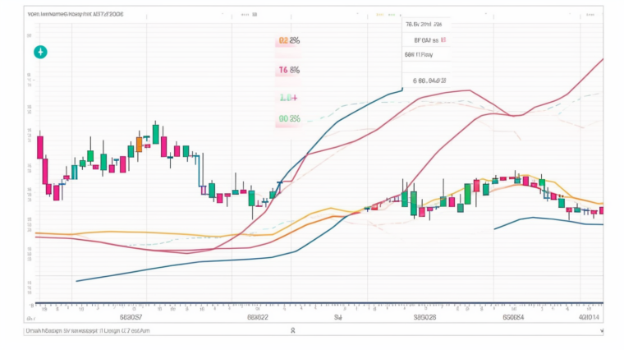Click the 660057 label on the time axis
Viewport: 624px width, 350px height.
tap(131, 315)
